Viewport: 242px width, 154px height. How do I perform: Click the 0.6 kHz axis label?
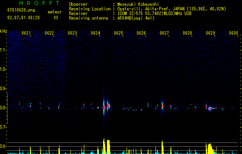point(3,146)
